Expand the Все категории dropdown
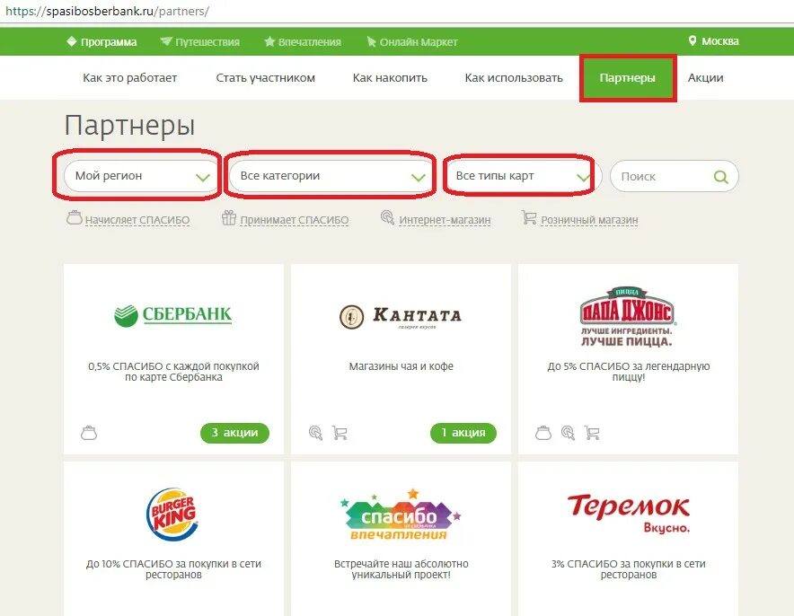Viewport: 794px width, 616px height. click(331, 176)
